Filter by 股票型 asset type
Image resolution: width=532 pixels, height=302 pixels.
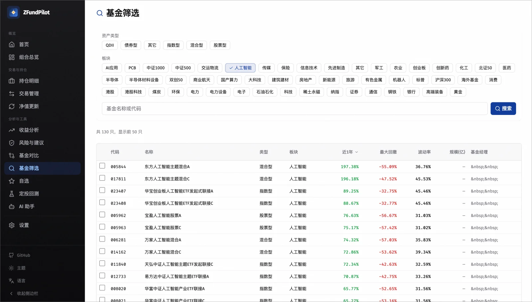(220, 45)
